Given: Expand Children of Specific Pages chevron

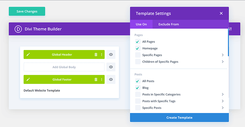Looking at the screenshot, I should click(x=223, y=62).
